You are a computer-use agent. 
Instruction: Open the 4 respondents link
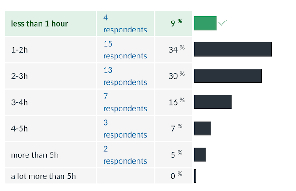125,24
